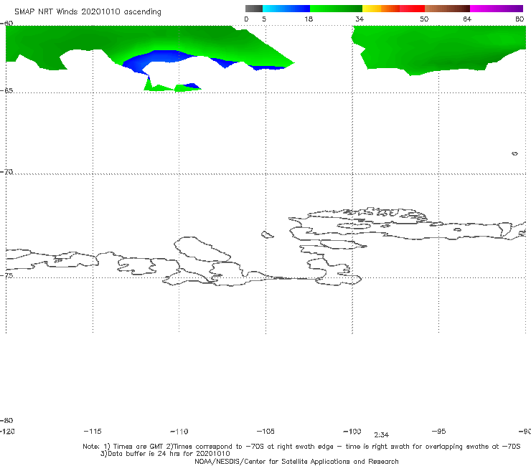531x466 pixels.
Task: Click the yellow-orange segment of the color bar
Action: [x=380, y=9]
